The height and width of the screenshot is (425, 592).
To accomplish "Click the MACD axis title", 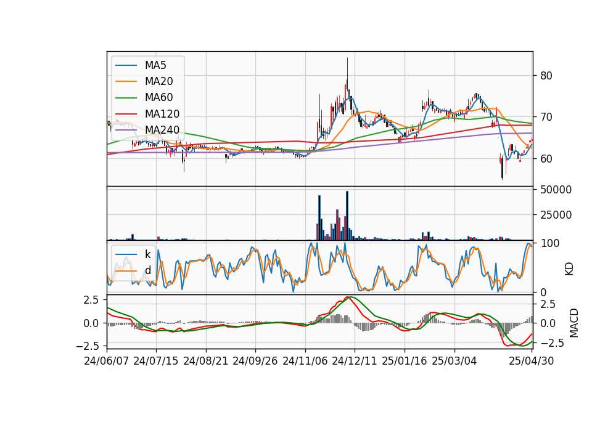I will (x=573, y=323).
